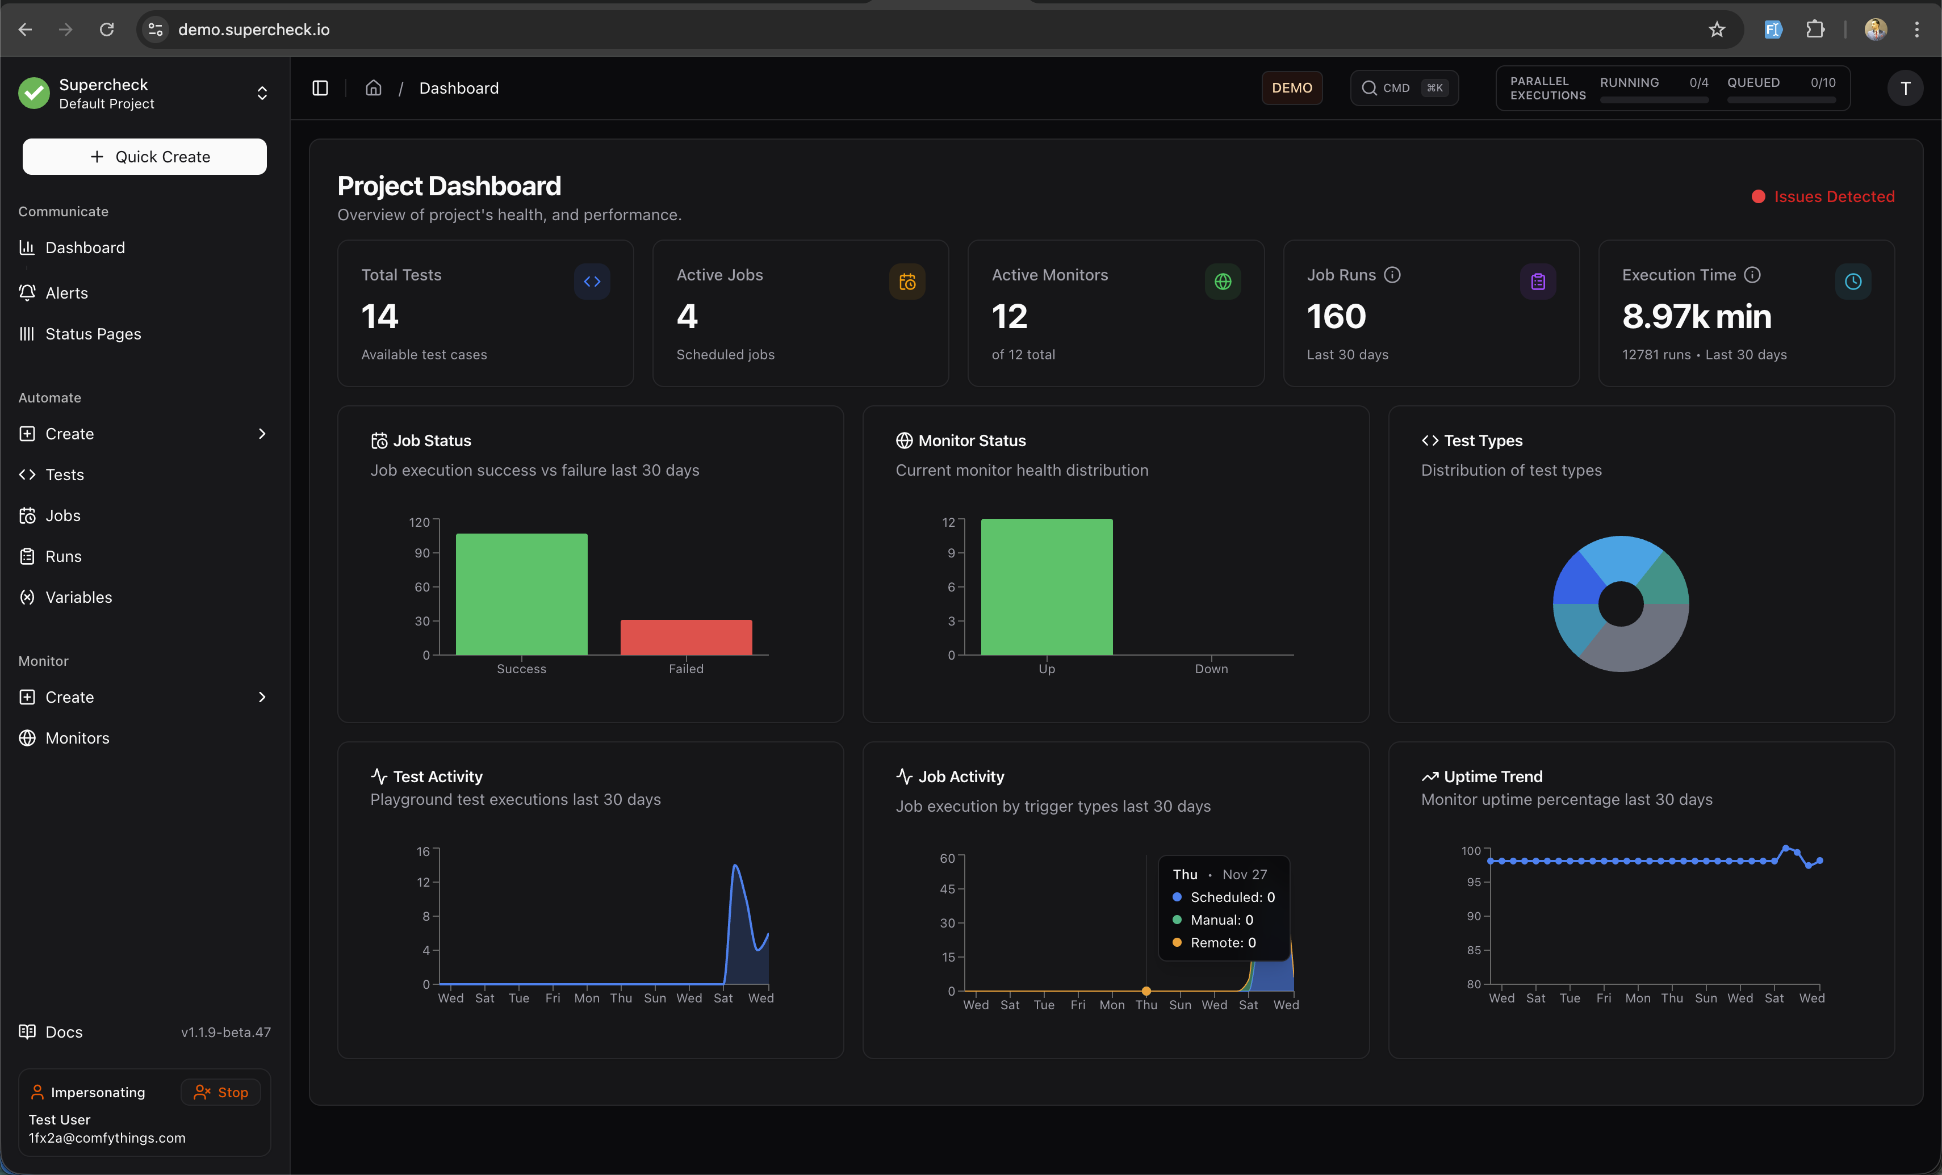Click the Total Tests code icon
The image size is (1942, 1175).
click(x=592, y=282)
